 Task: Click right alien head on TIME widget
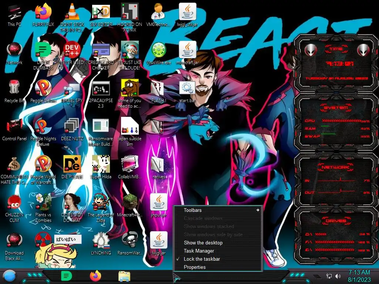363,50
